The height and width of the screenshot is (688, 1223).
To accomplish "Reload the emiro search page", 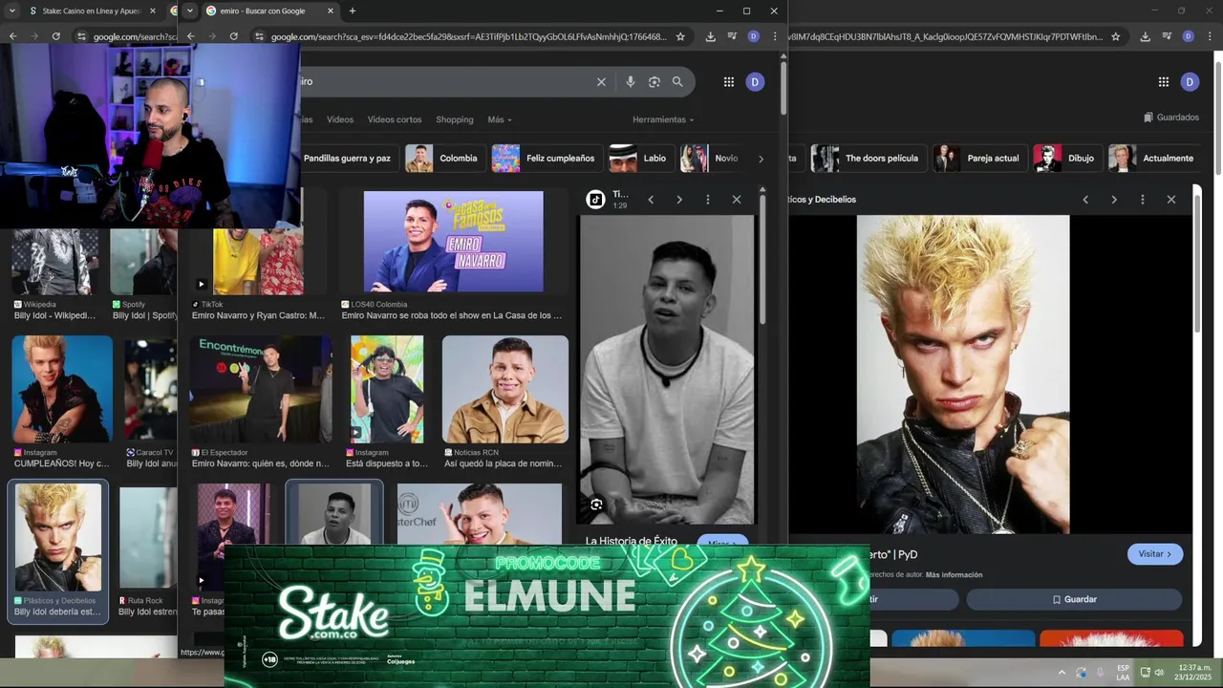I will point(233,36).
